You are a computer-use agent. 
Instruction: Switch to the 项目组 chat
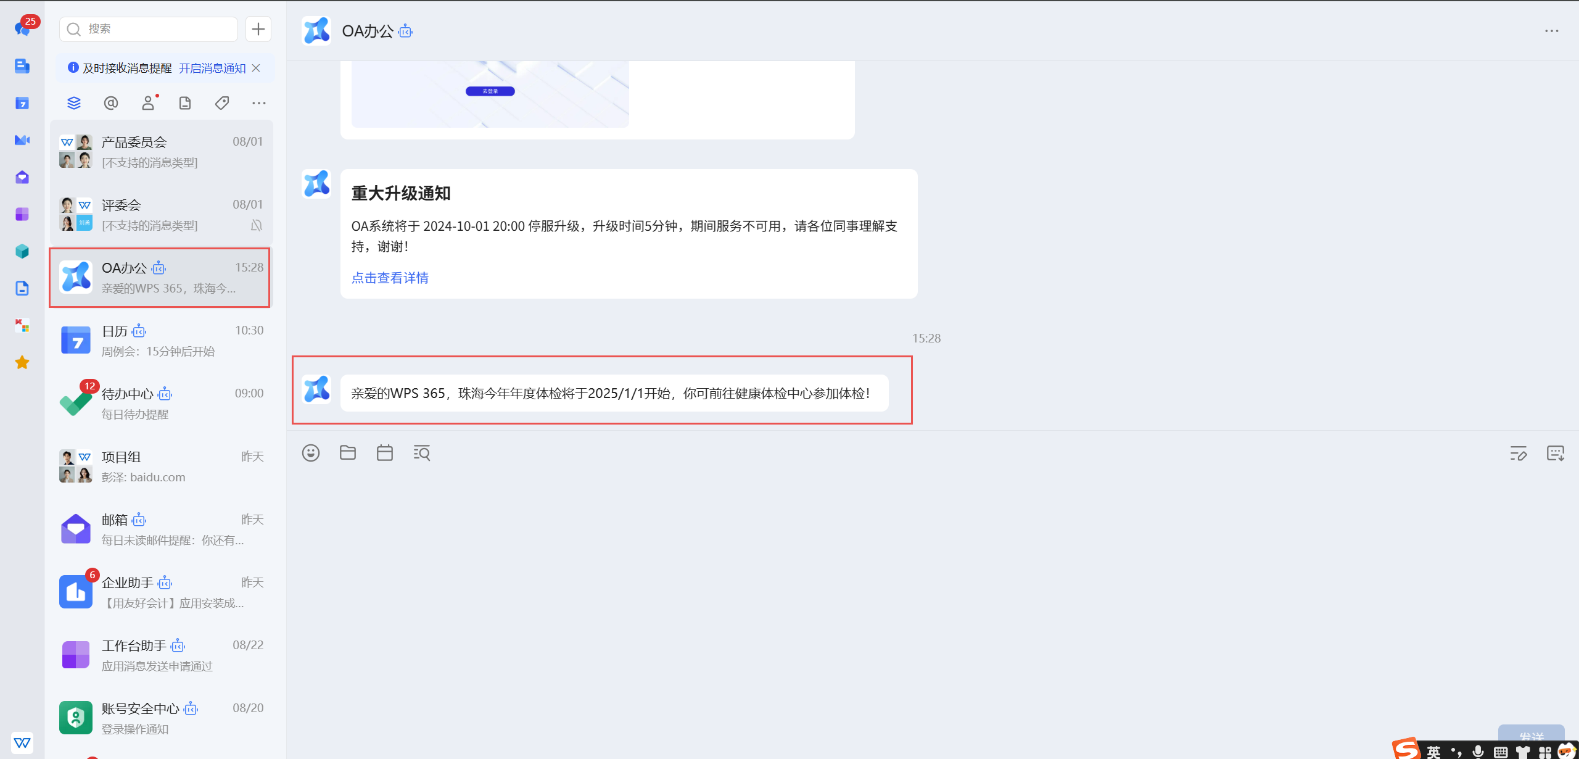pos(159,466)
